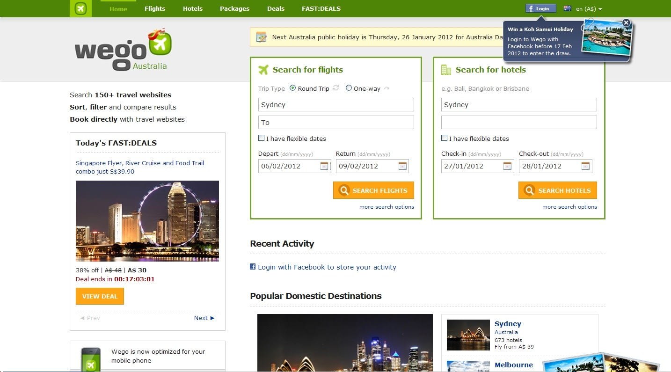The height and width of the screenshot is (372, 671).
Task: Click mobile phone icon in Wego promo
Action: [x=91, y=359]
